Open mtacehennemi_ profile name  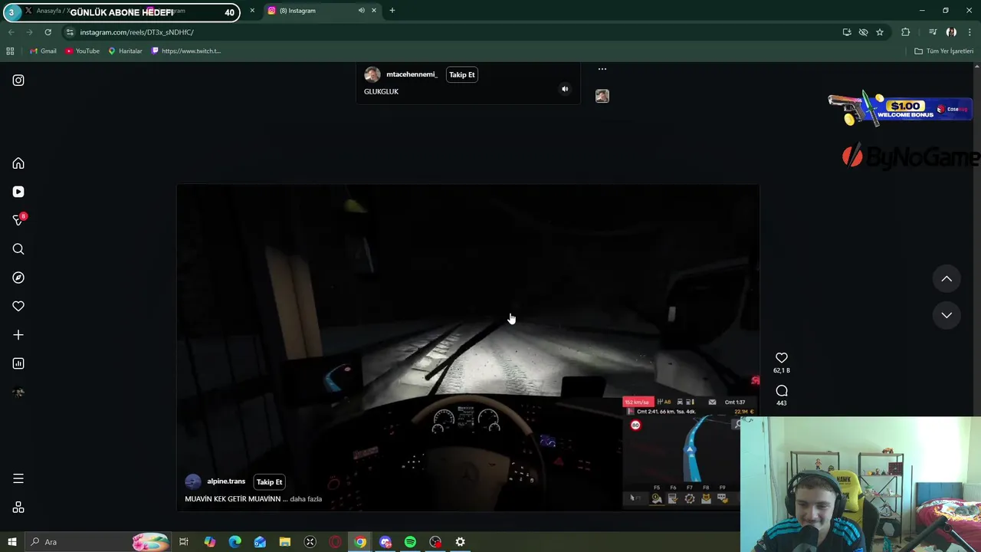pyautogui.click(x=412, y=74)
